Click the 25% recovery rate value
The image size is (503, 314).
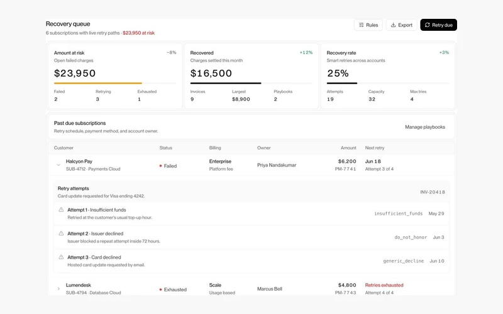(x=338, y=73)
